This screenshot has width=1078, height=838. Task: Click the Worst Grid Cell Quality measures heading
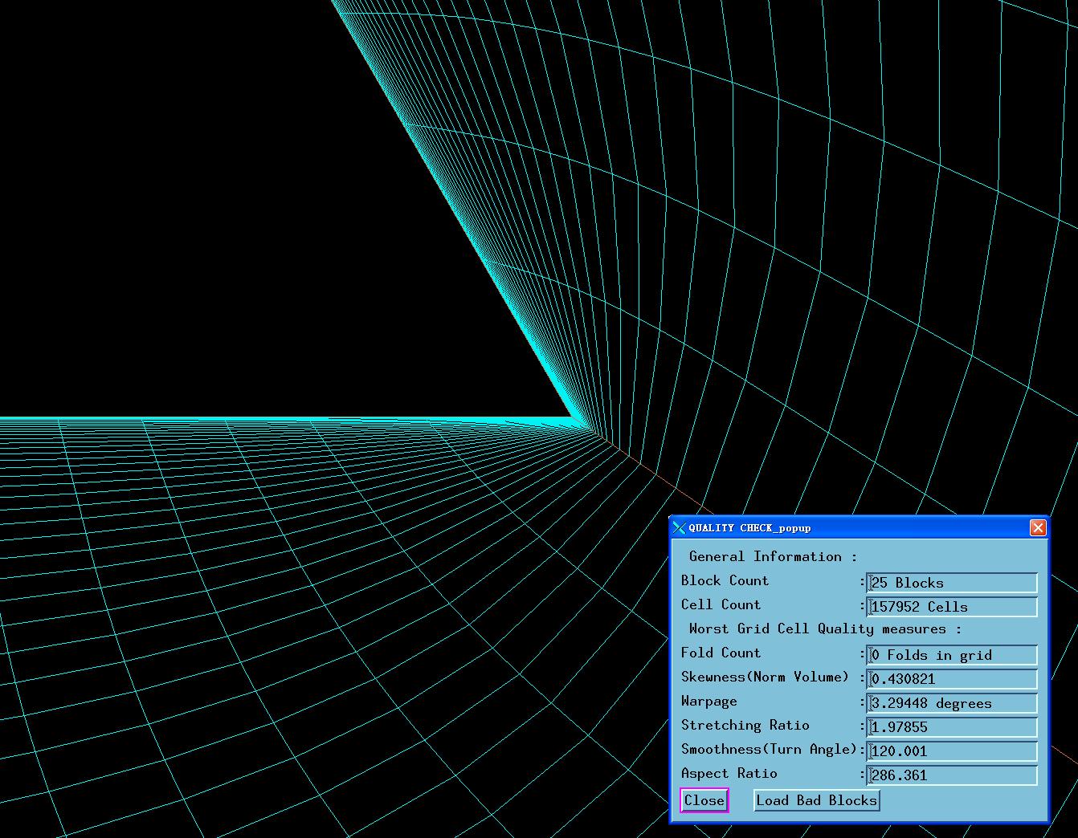click(824, 628)
